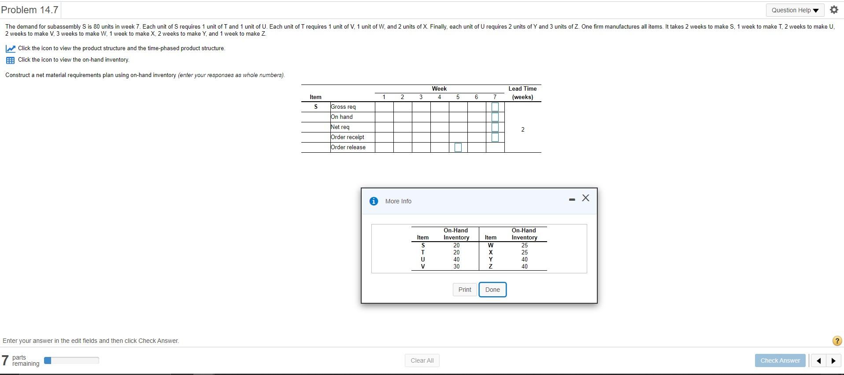The width and height of the screenshot is (844, 375).
Task: Click the link text to view product structure
Action: point(122,48)
